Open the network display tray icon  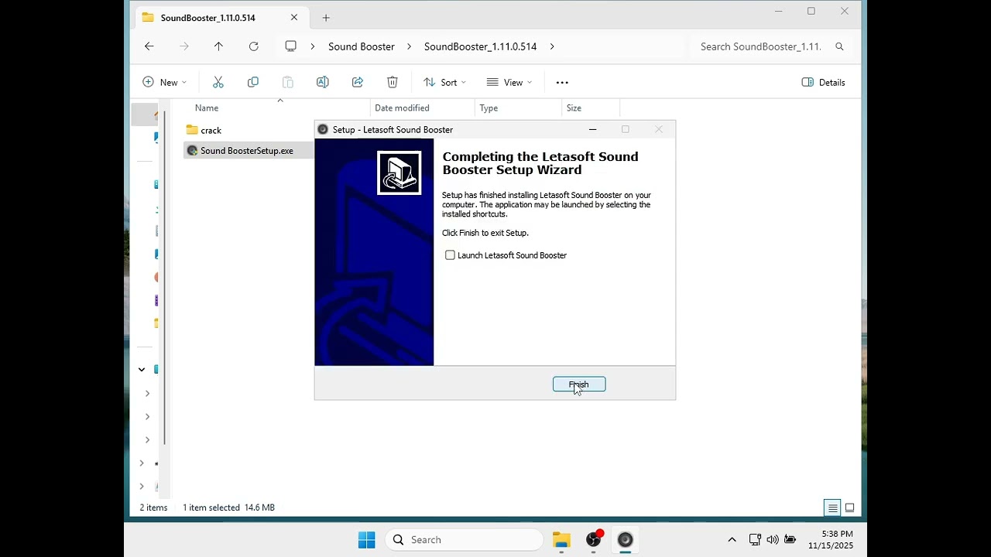pos(755,540)
